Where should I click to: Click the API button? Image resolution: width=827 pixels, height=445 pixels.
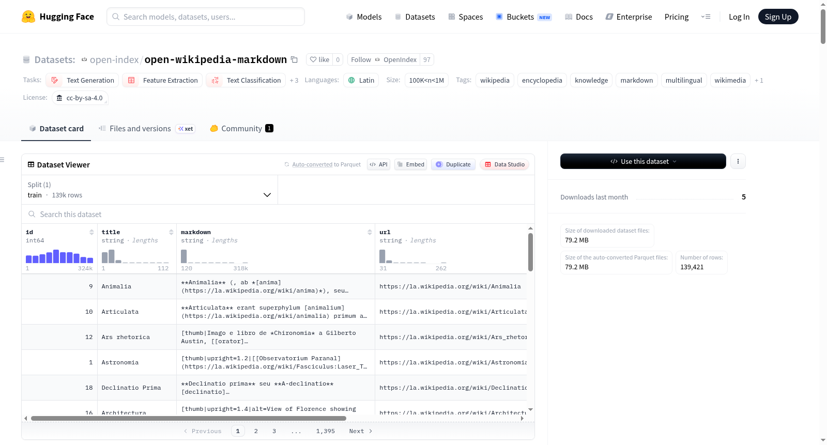[x=378, y=164]
